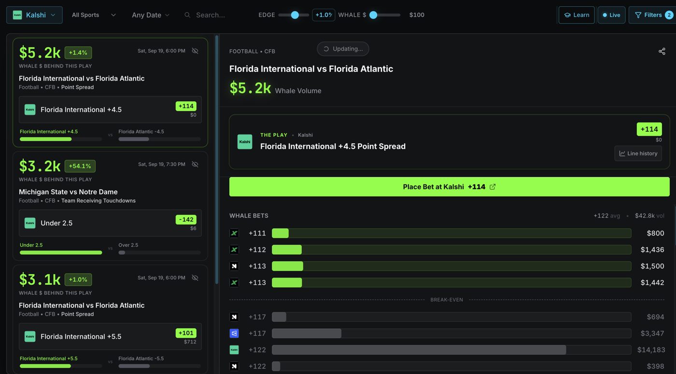Image resolution: width=676 pixels, height=374 pixels.
Task: Select the Florida International +5.5 bet row
Action: [110, 336]
